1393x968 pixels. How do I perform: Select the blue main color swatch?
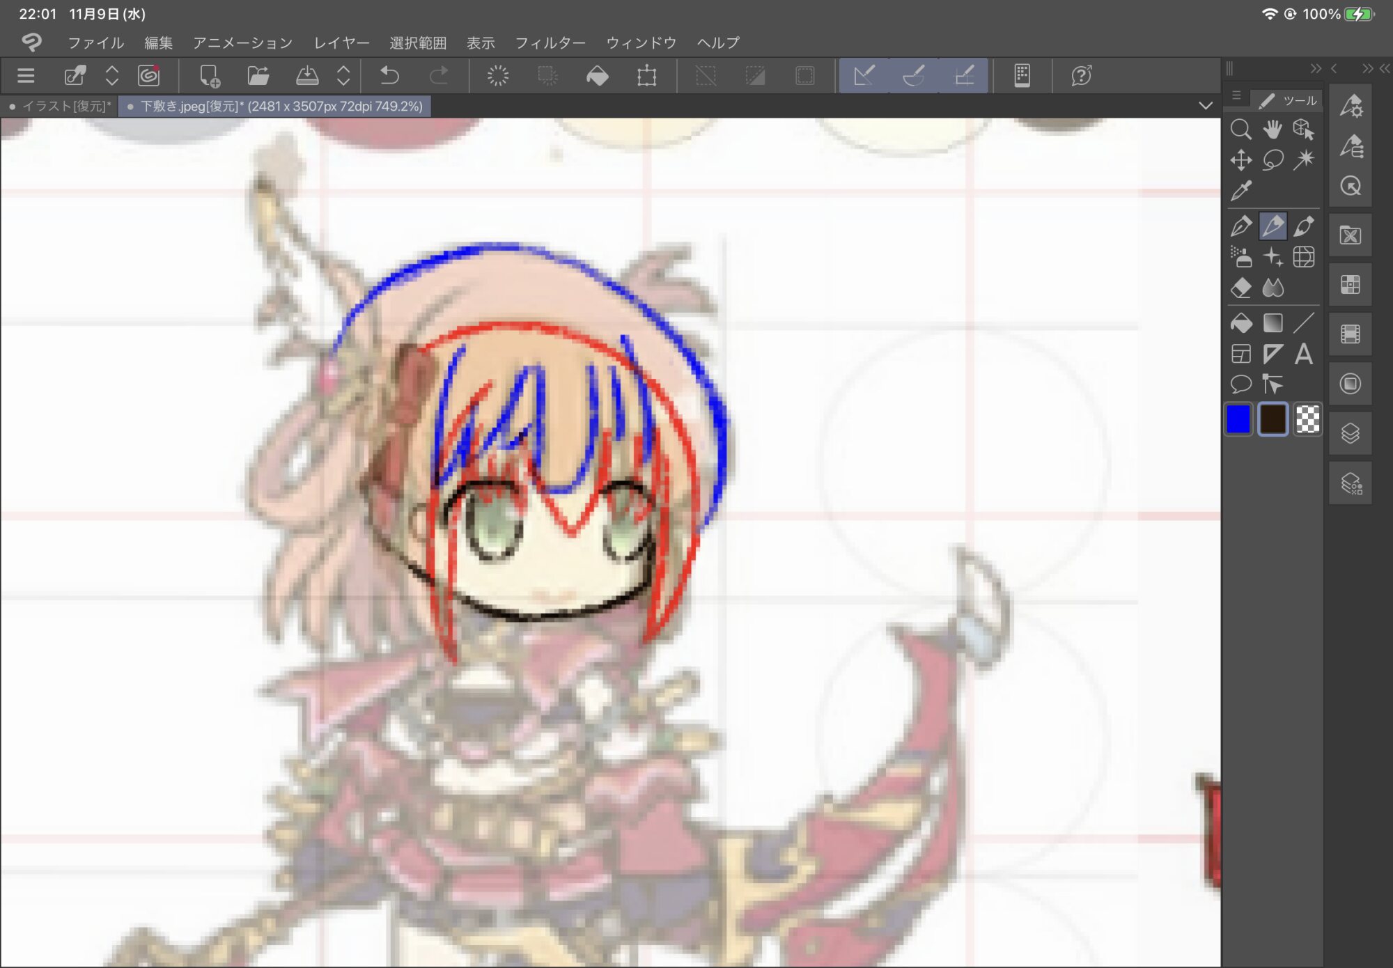1238,419
